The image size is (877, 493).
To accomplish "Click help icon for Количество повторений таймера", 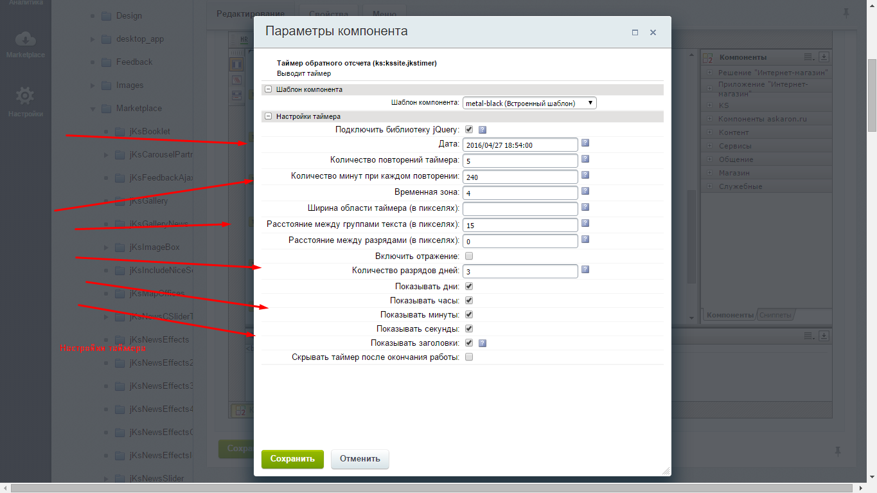I will (585, 159).
